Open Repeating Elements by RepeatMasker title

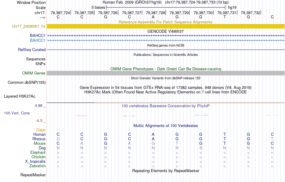coord(166,171)
